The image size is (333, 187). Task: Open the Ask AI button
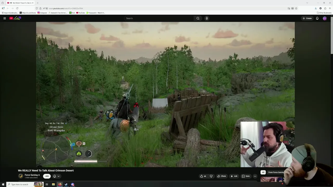pos(234,176)
